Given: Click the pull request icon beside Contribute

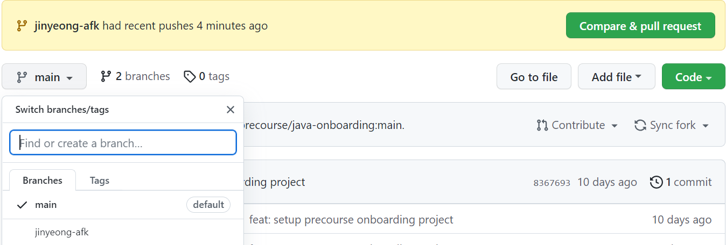Looking at the screenshot, I should point(542,125).
